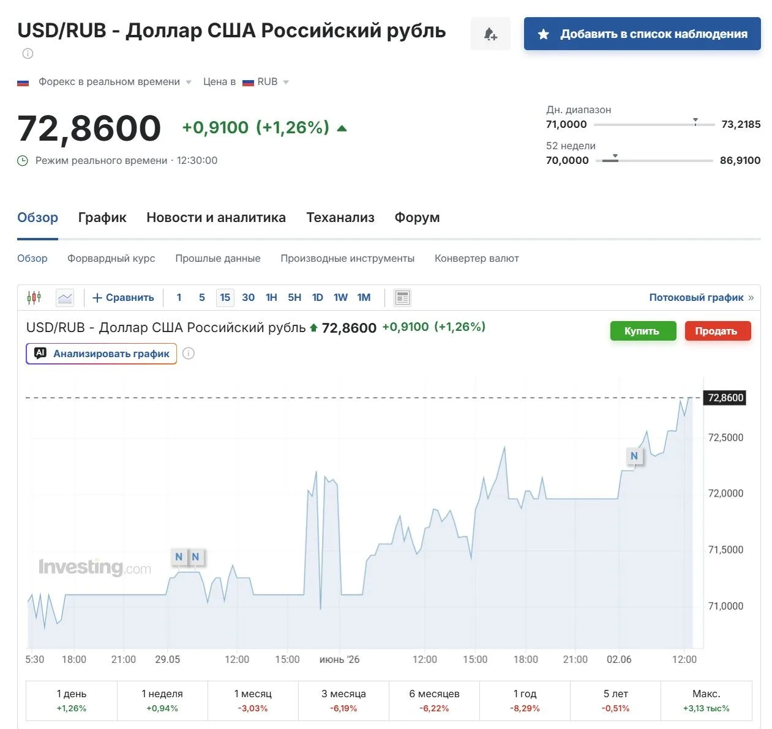Click the 86,9100 52-week high value
The width and height of the screenshot is (772, 729).
click(740, 161)
